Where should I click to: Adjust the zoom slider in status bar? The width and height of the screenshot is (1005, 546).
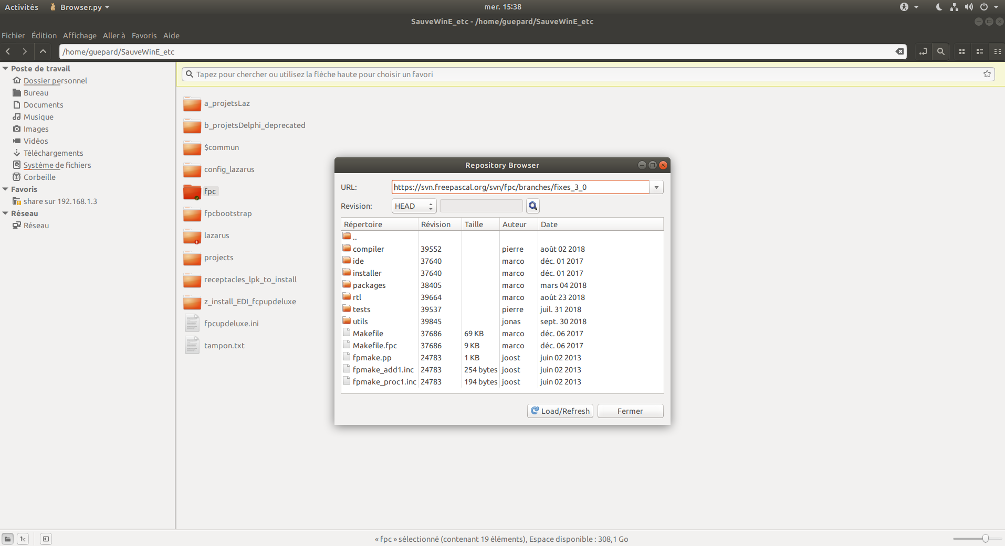pyautogui.click(x=985, y=539)
